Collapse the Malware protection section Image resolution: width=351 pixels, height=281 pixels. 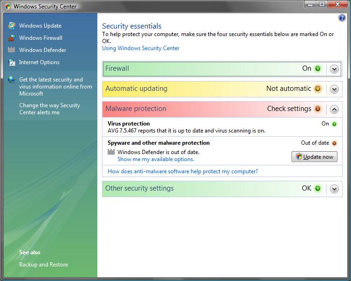click(x=334, y=109)
